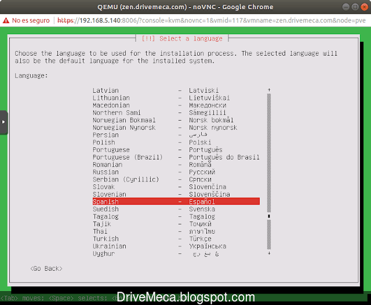Select Slovak language row

click(176, 187)
